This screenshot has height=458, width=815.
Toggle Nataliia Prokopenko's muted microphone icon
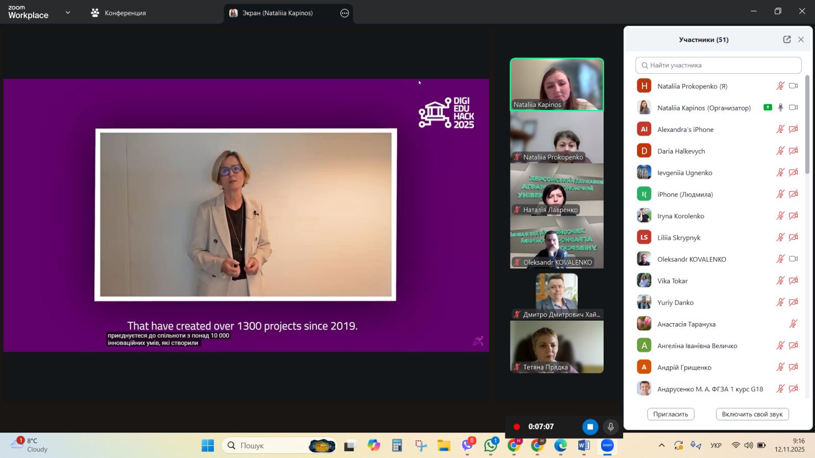pos(780,86)
